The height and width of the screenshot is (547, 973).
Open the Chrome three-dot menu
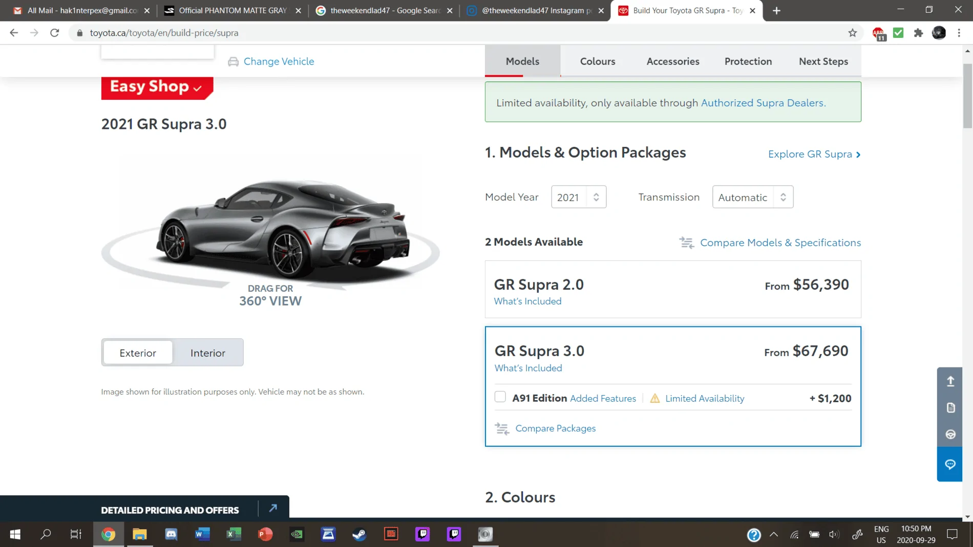[959, 33]
